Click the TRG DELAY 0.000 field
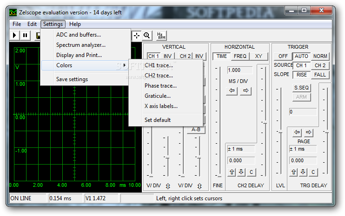This screenshot has height=216, width=345. click(x=303, y=160)
